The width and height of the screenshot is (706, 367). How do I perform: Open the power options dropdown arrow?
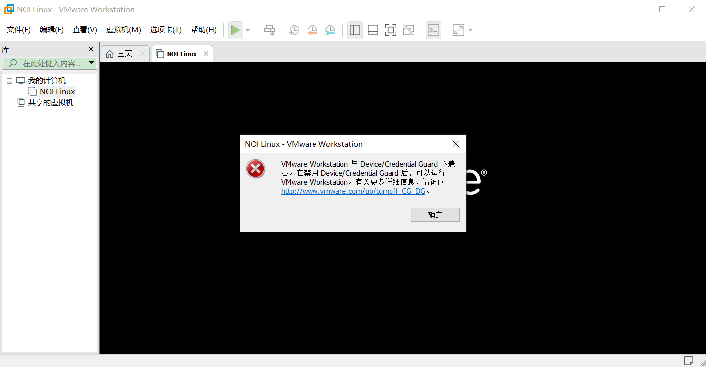tap(247, 30)
